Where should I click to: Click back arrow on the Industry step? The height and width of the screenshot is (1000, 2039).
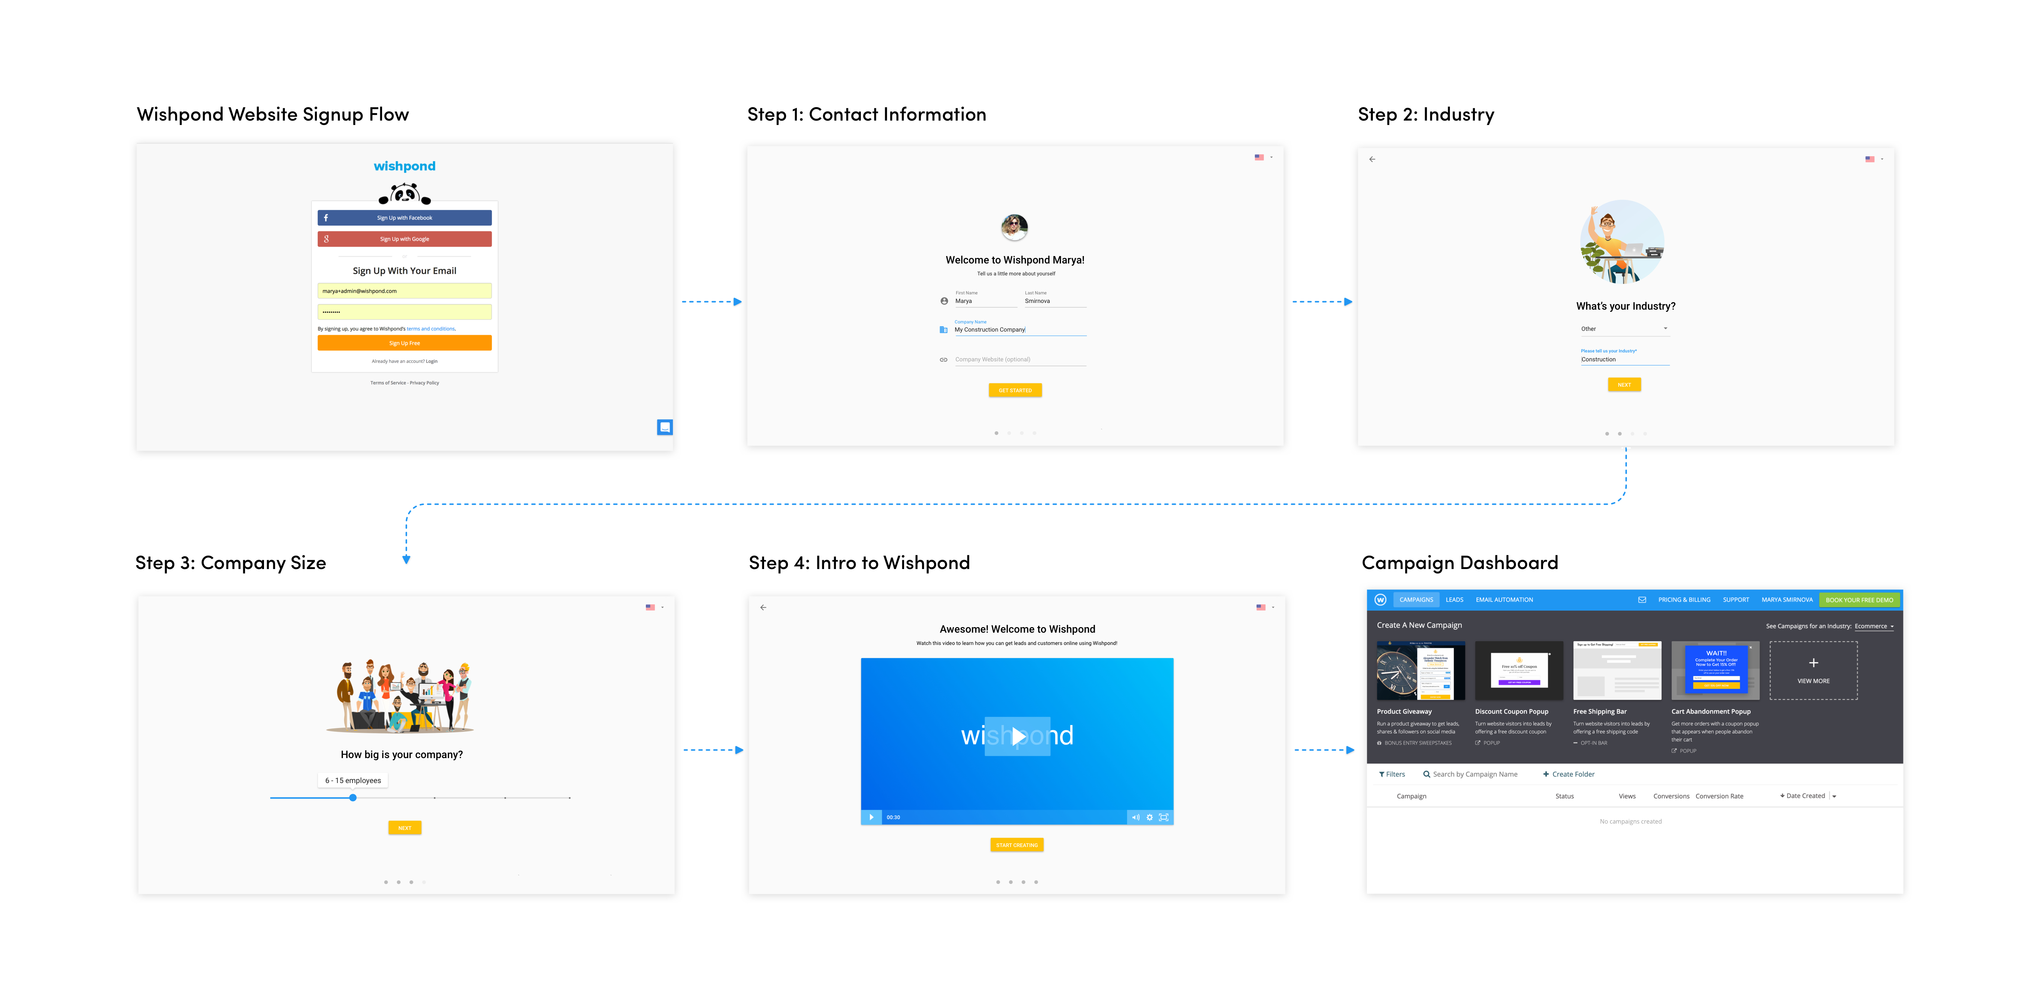1372,159
